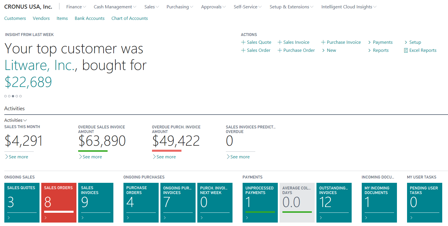The width and height of the screenshot is (448, 226).
Task: Click the plus icon beside Purchase Invoice
Action: [x=323, y=42]
